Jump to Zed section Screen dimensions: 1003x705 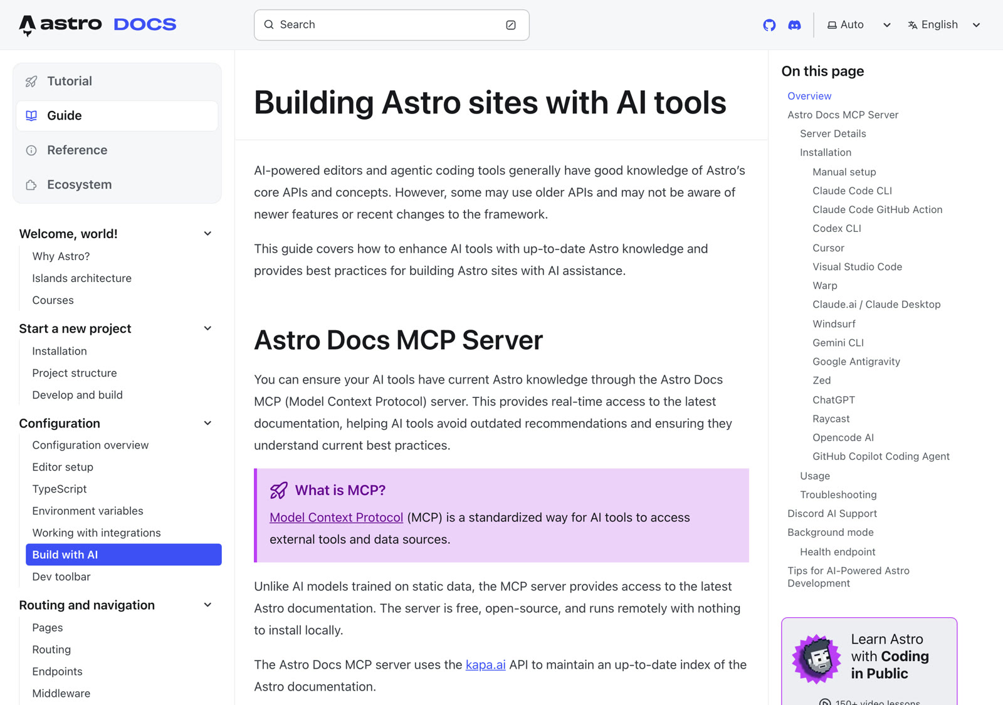point(822,380)
